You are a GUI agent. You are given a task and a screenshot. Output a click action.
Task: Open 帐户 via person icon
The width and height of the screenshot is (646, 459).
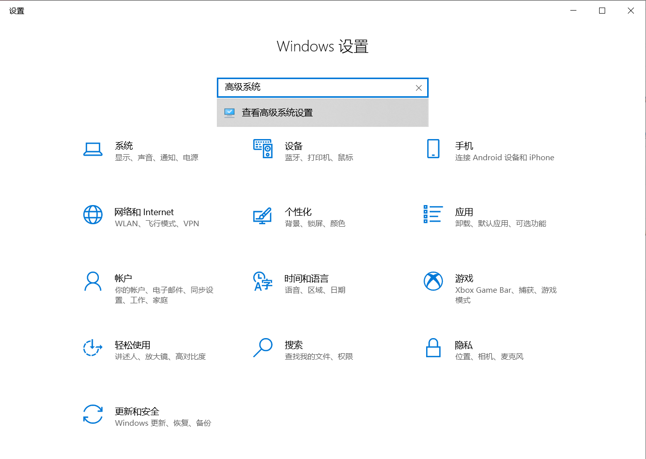point(93,281)
